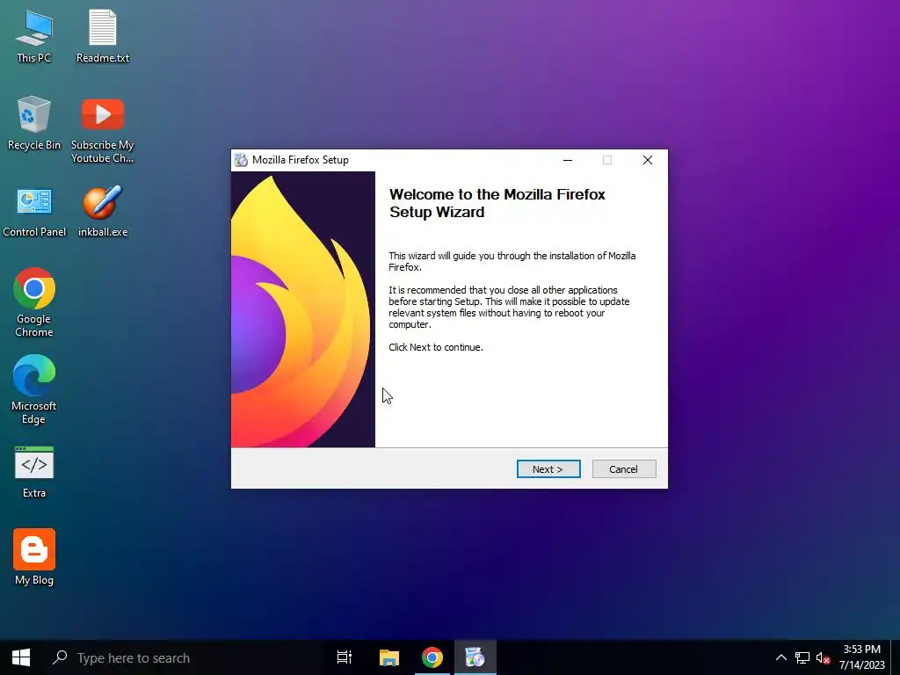The width and height of the screenshot is (900, 675).
Task: Select the My Blog desktop icon
Action: [34, 557]
